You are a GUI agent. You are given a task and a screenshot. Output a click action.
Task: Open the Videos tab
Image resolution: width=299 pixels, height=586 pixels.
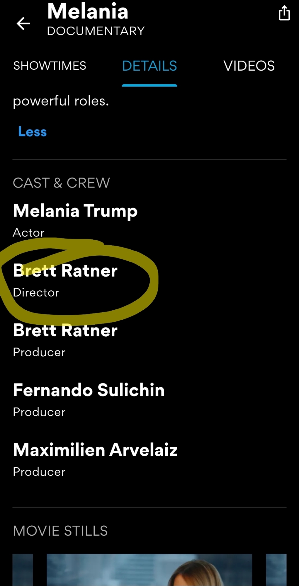249,66
